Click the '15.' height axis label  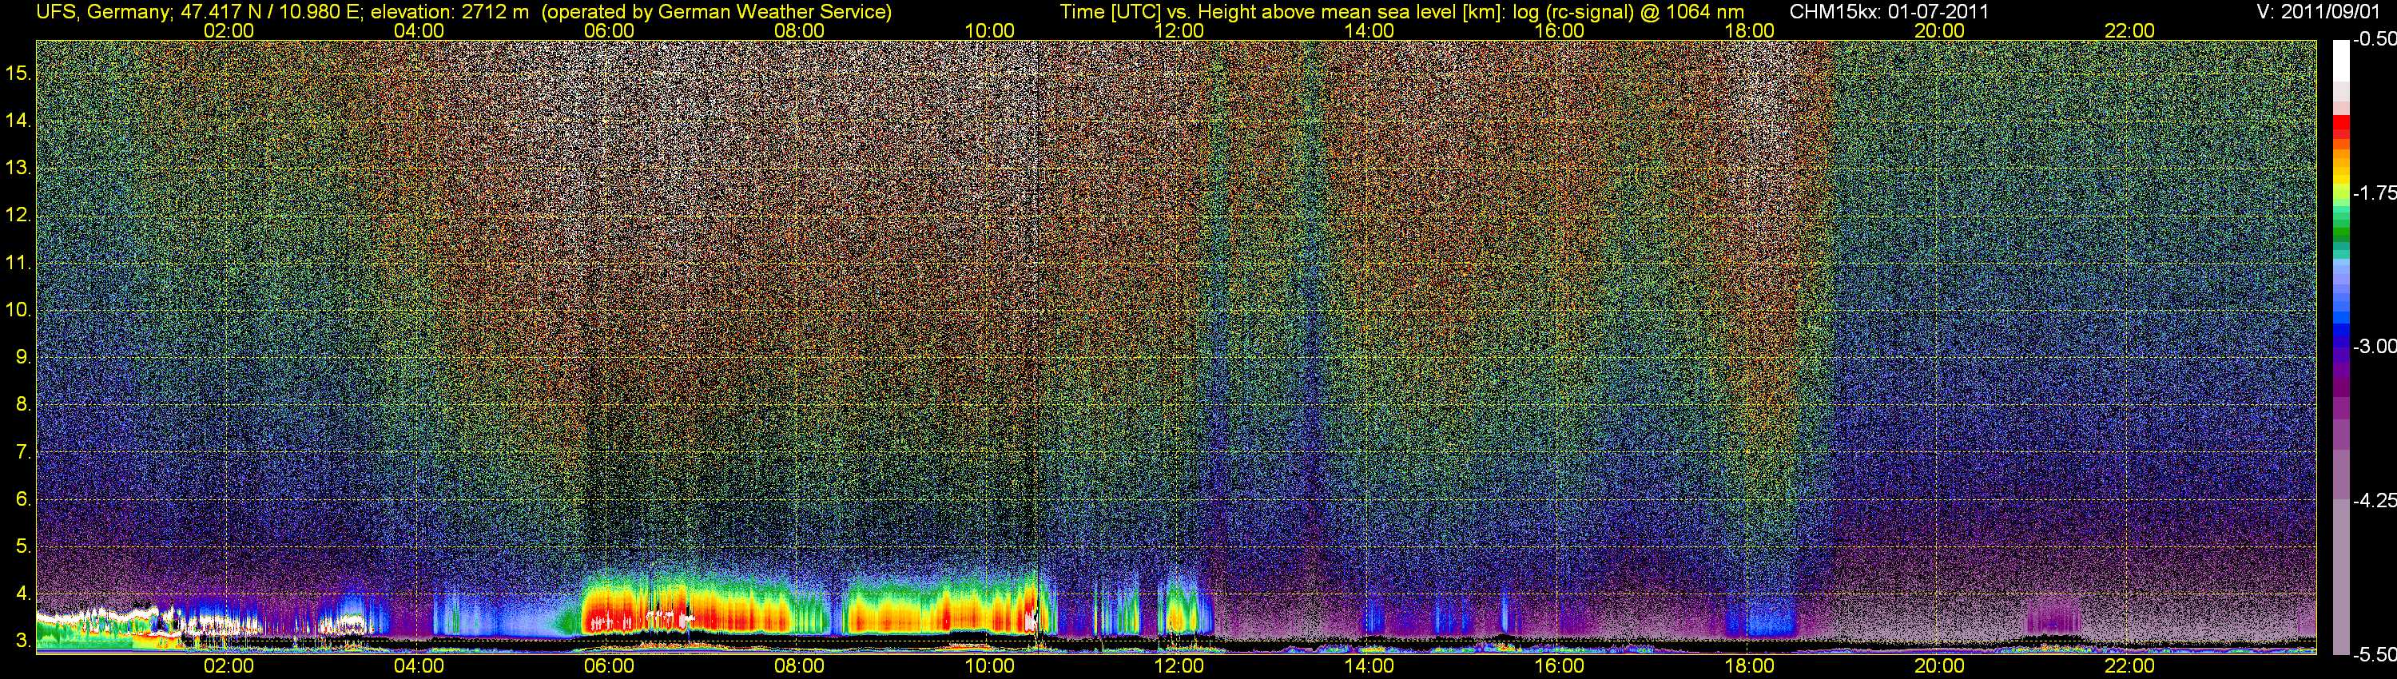point(18,73)
